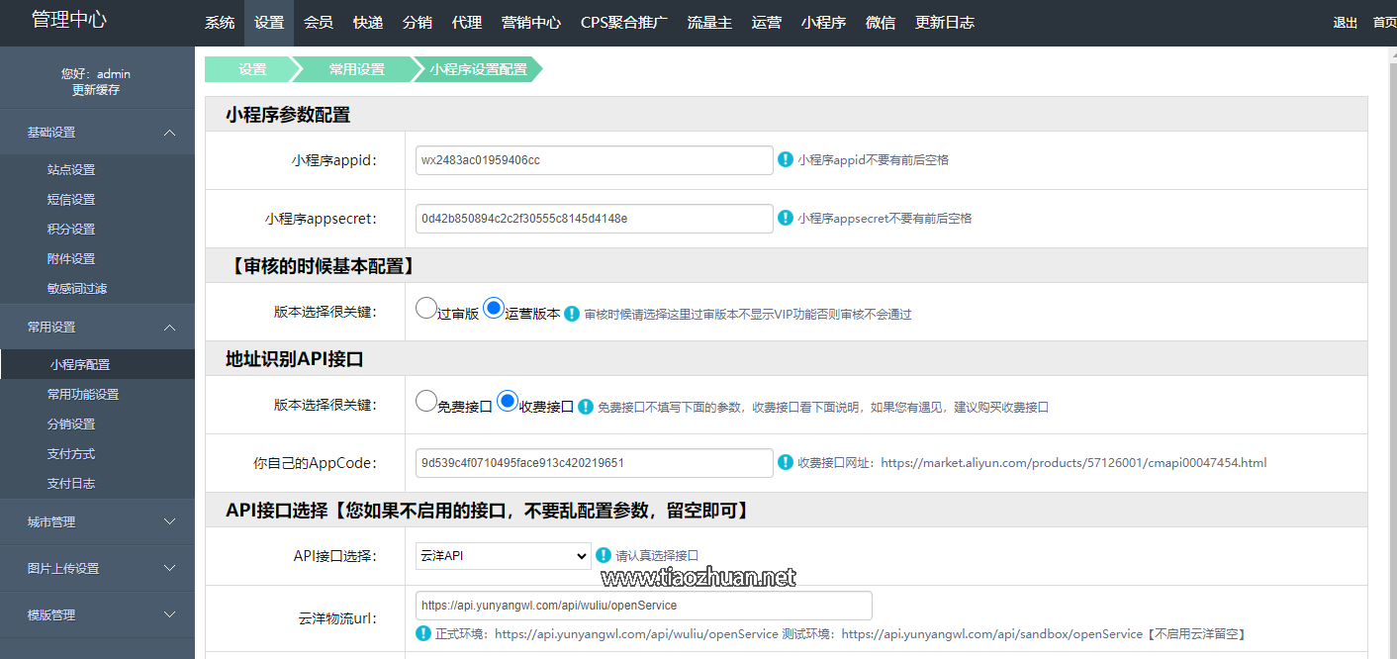Select the 运营版本 radio button
The image size is (1397, 659).
(494, 308)
